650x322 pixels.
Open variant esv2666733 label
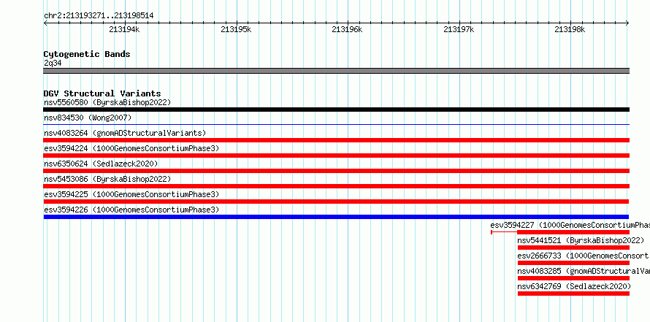[584, 256]
